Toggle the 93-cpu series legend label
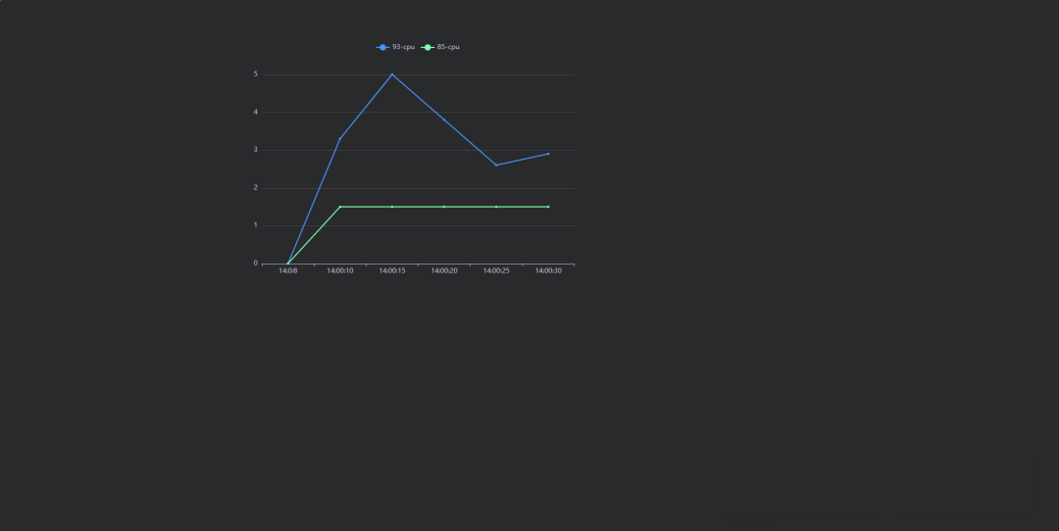 point(403,47)
